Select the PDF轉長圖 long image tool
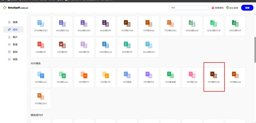Image resolution: width=256 pixels, height=123 pixels. [x=171, y=78]
